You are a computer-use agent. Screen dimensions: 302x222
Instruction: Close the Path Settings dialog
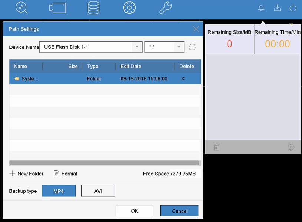coord(196,29)
